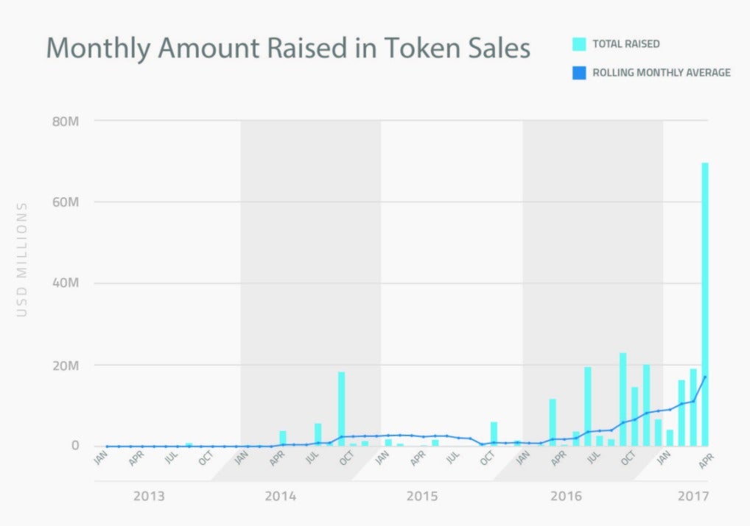Click the 2016 year label
This screenshot has width=750, height=526.
(566, 496)
